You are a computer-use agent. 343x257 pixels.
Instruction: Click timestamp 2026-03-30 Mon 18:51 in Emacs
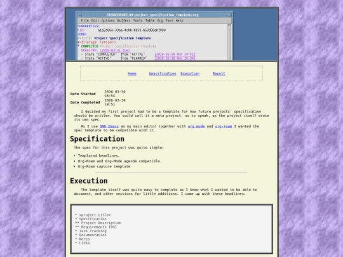[x=175, y=54]
